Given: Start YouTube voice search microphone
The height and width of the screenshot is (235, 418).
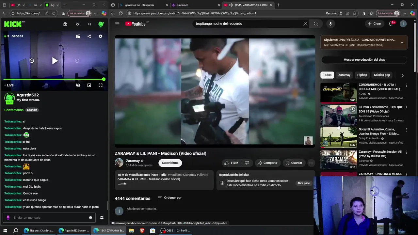Looking at the screenshot, I should 330,24.
